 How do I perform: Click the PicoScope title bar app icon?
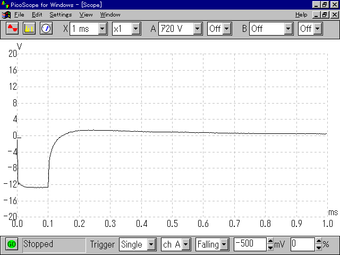coord(5,5)
